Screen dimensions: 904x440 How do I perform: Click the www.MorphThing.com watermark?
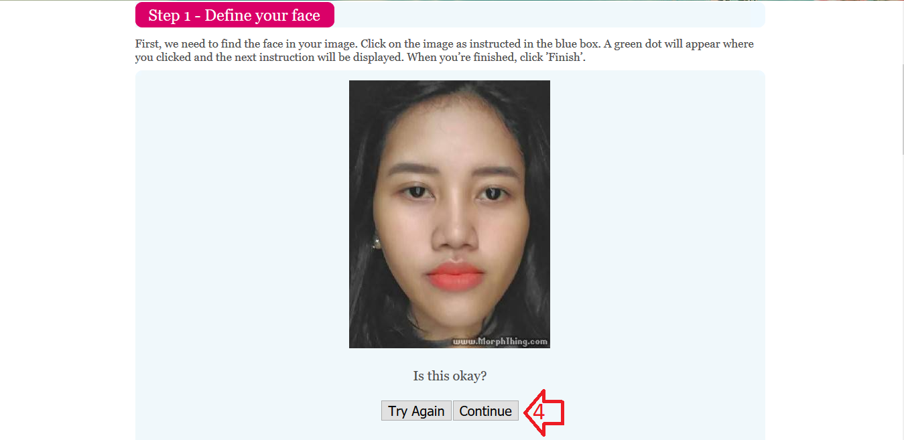pos(500,341)
